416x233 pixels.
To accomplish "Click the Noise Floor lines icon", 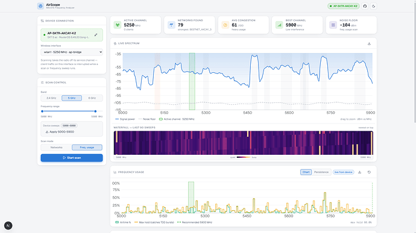I will [333, 25].
